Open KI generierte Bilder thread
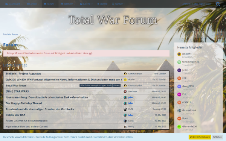Image resolution: width=226 pixels, height=141 pixels. (27, 127)
